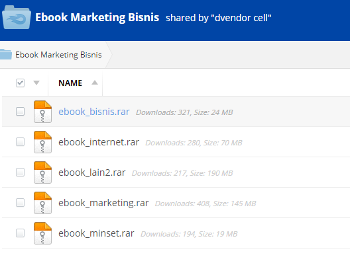The height and width of the screenshot is (265, 350).
Task: Check the ebook_marketing.rar checkbox
Action: [20, 203]
